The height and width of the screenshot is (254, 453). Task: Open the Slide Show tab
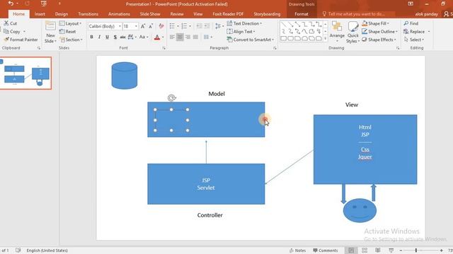150,14
